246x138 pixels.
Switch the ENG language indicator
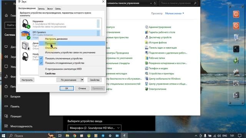224,136
